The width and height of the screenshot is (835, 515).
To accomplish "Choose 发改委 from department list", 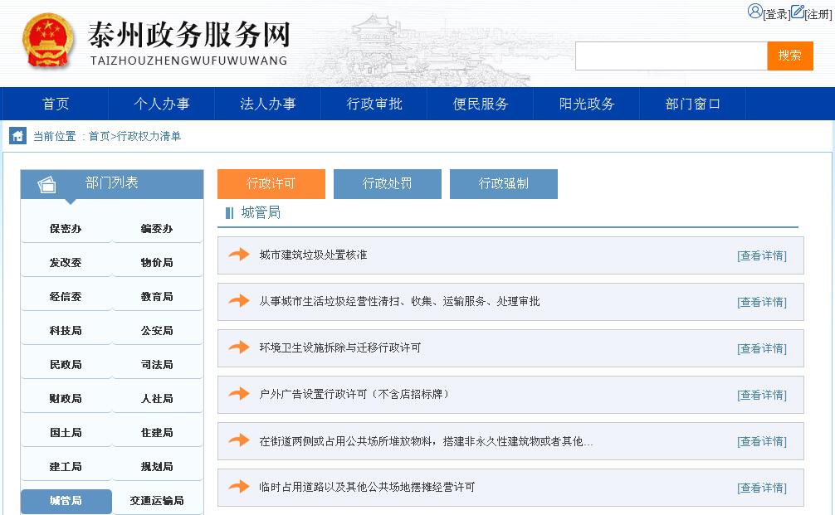I will (66, 263).
